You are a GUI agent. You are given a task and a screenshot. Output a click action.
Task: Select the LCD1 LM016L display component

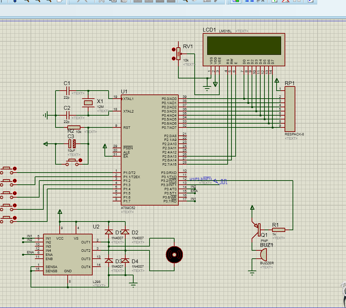(x=244, y=49)
